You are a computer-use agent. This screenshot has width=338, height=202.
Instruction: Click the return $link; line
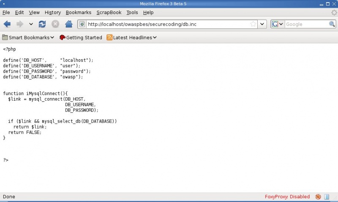30,127
